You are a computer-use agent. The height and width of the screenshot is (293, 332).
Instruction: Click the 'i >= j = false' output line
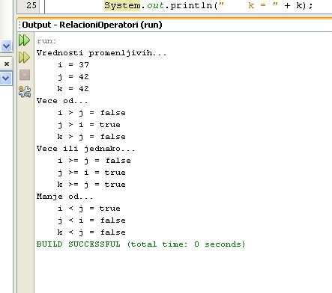(94, 161)
